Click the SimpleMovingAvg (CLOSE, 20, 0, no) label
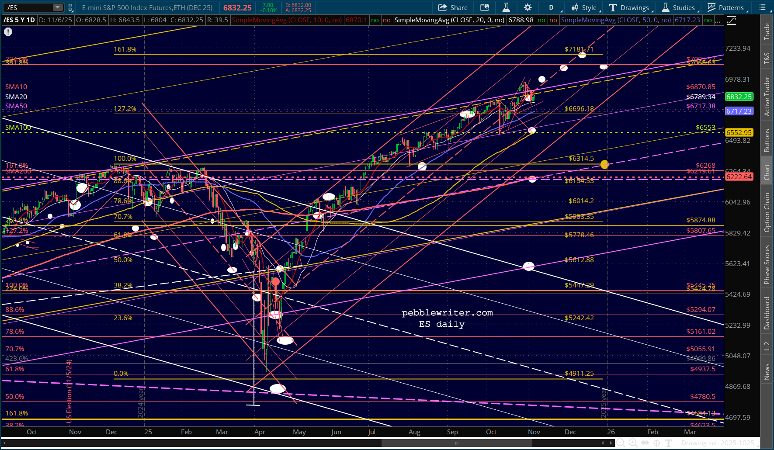Viewport: 774px width, 450px height. tap(449, 20)
